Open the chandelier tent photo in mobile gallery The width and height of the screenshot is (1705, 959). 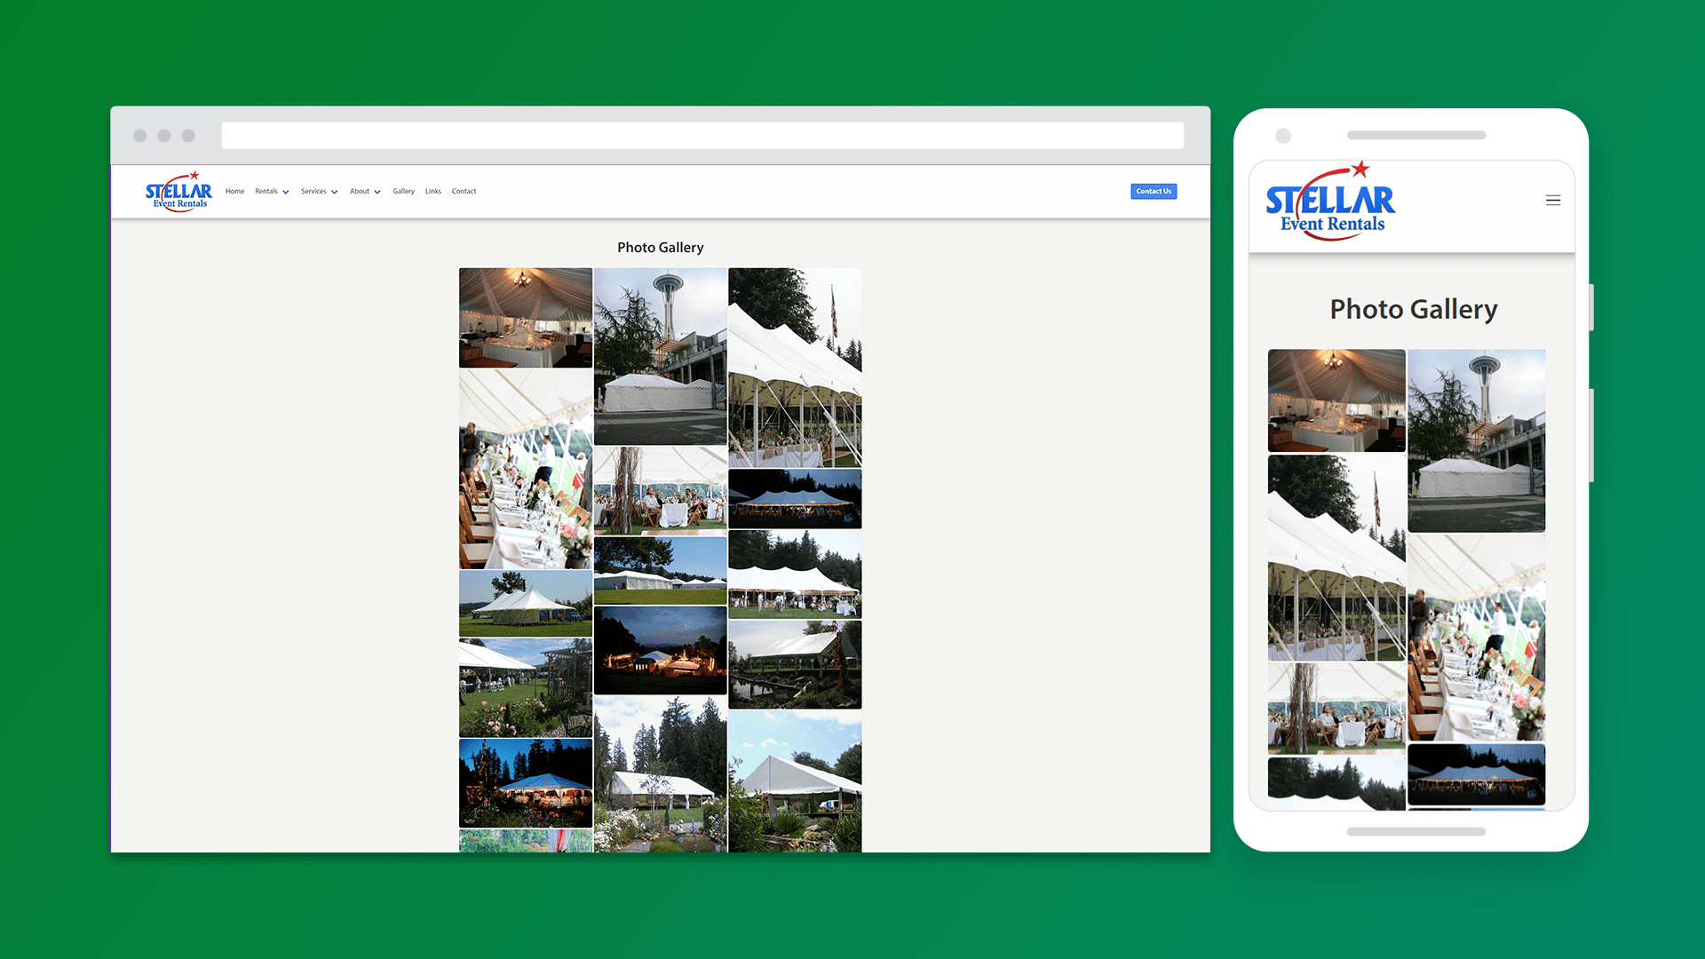coord(1336,400)
